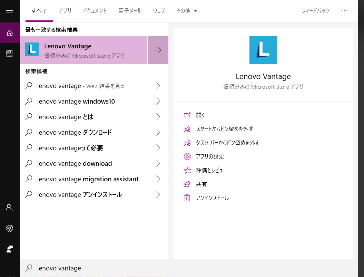This screenshot has width=364, height=277.
Task: Click 'Lenovo Vantage' title in detail panel
Action: 263,76
